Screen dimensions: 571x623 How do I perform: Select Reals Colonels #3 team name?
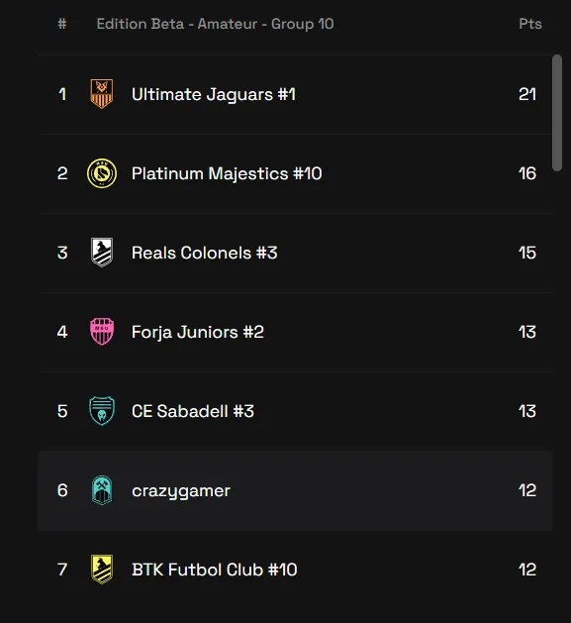pyautogui.click(x=205, y=253)
